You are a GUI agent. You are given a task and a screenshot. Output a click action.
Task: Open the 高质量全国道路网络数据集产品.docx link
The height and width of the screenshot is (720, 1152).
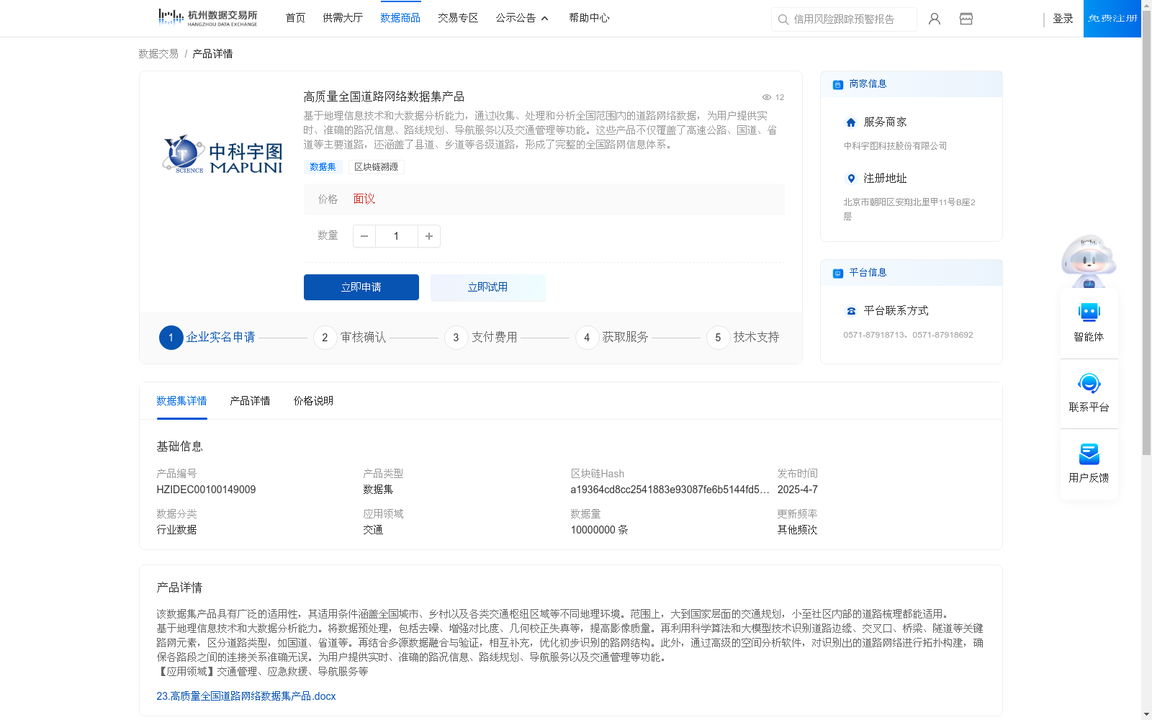[246, 696]
